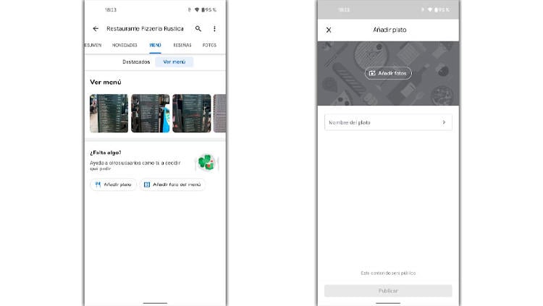
Task: Select the Menú tab
Action: click(x=155, y=45)
